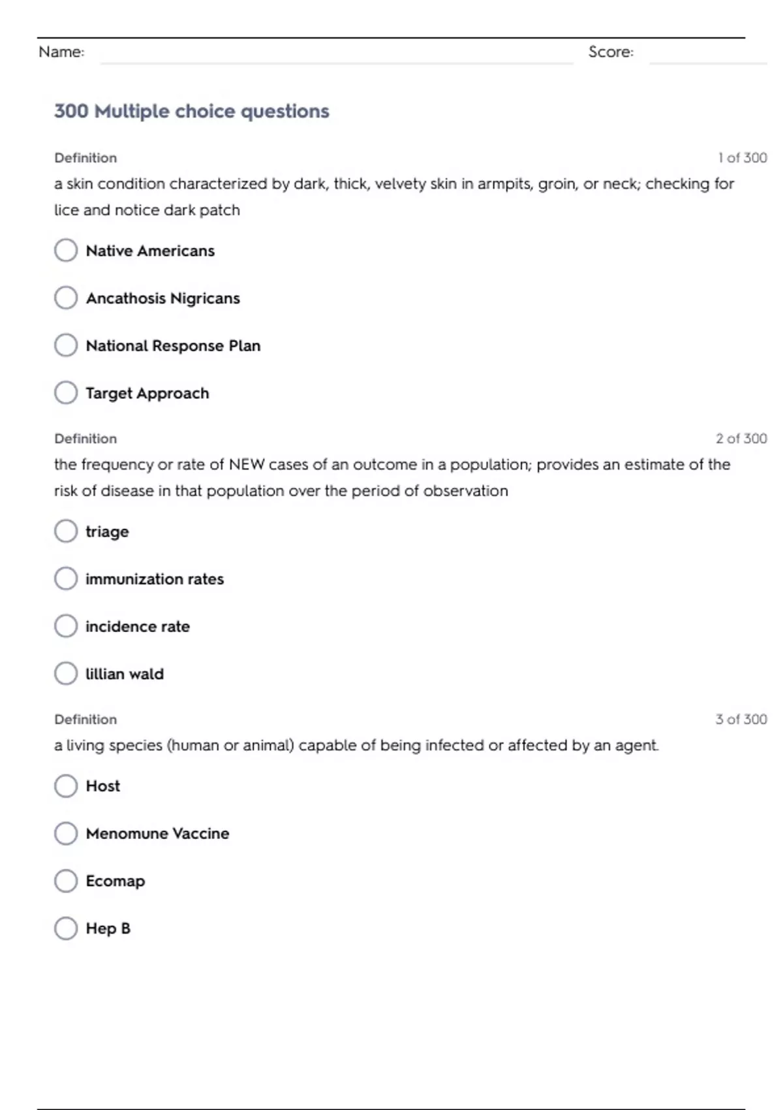
Task: Choose the Ancathosis Nigricans answer
Action: click(66, 298)
